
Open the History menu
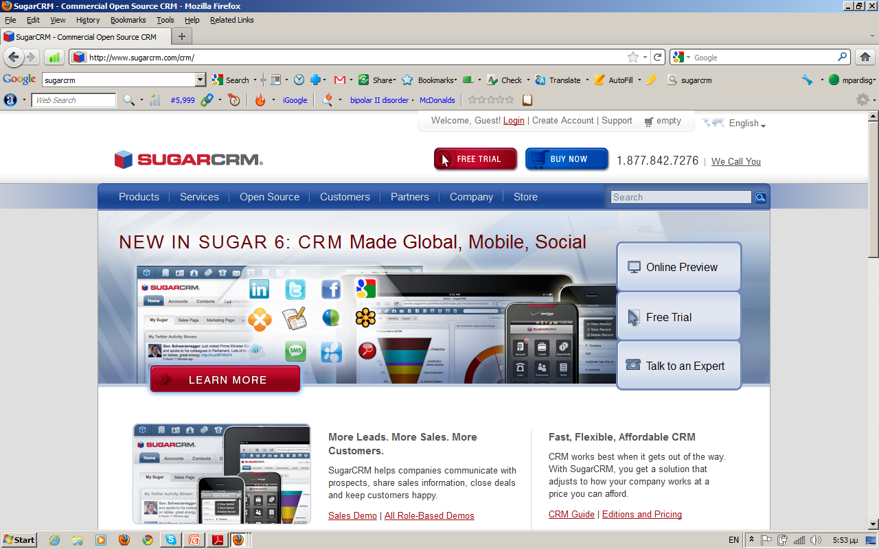88,20
